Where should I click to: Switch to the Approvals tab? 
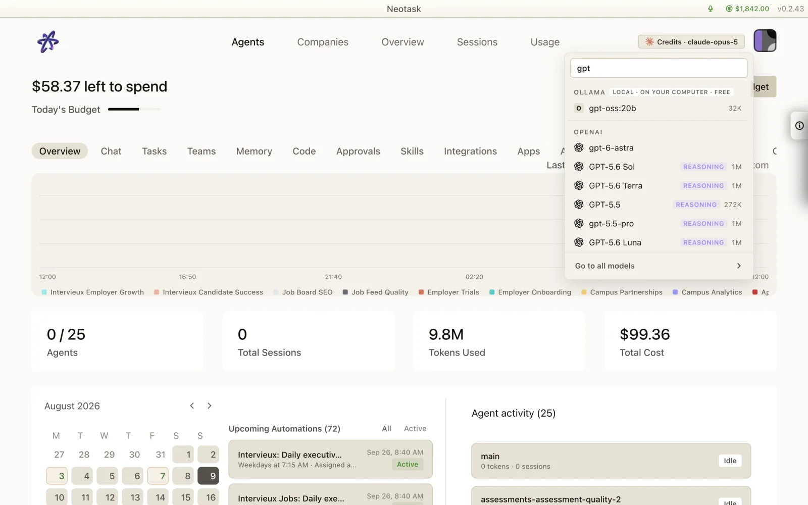(358, 151)
